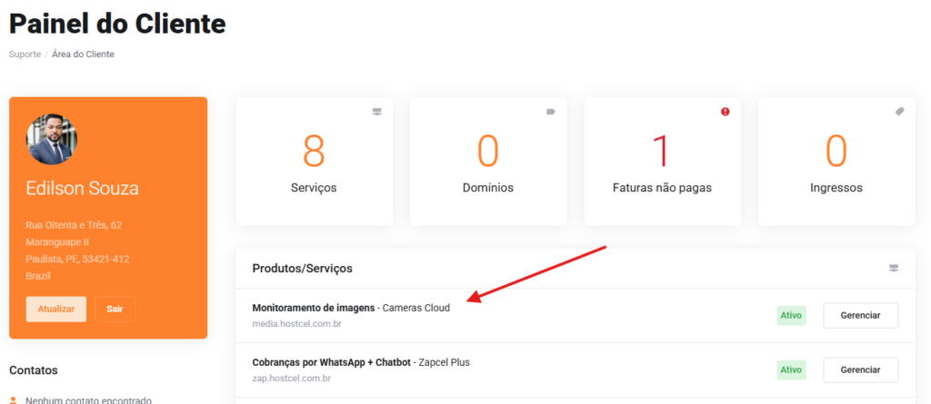Manage Monitoramento de imagens via Gerenciar button
The image size is (931, 404).
(x=860, y=316)
